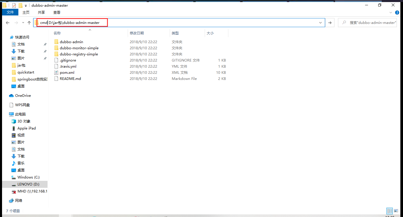Switch to Details view in the status bar

390,211
